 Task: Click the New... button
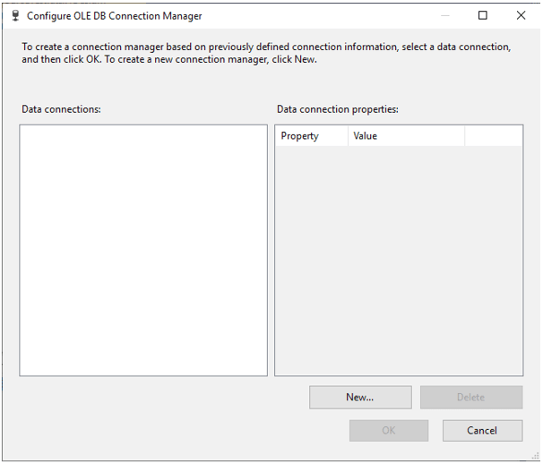360,397
